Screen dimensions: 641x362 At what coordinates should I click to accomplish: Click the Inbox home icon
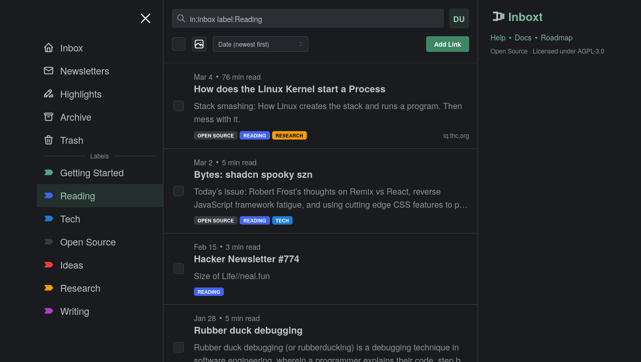point(49,48)
